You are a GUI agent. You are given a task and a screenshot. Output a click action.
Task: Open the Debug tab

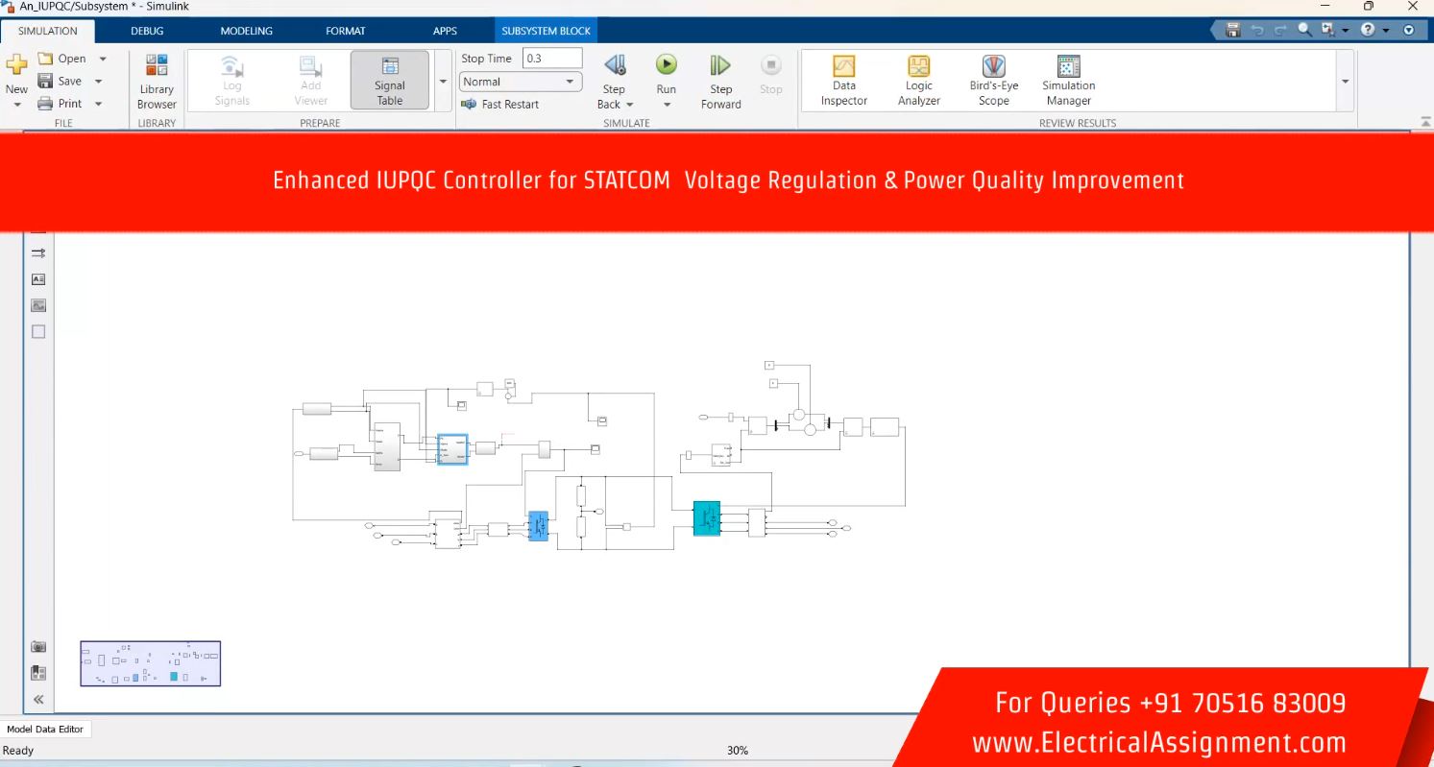point(147,31)
